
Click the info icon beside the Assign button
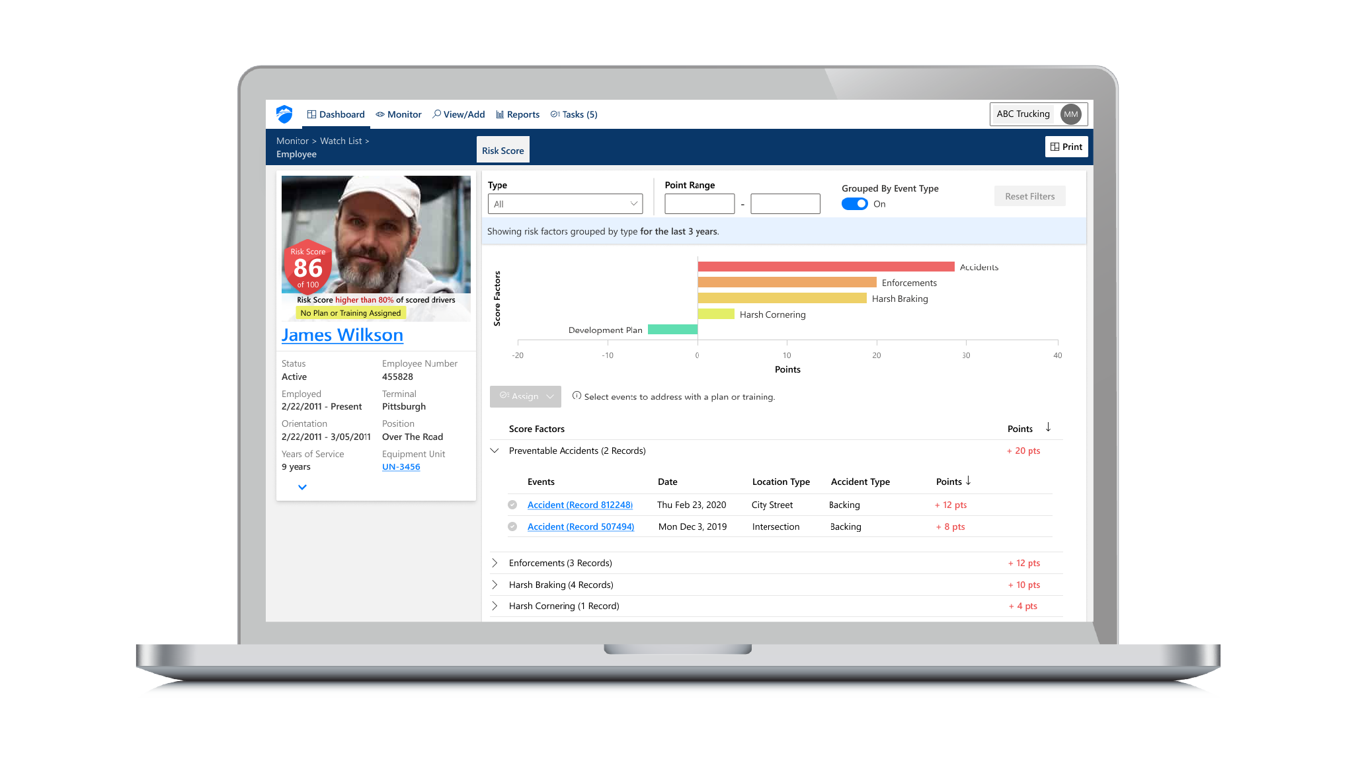pyautogui.click(x=577, y=396)
